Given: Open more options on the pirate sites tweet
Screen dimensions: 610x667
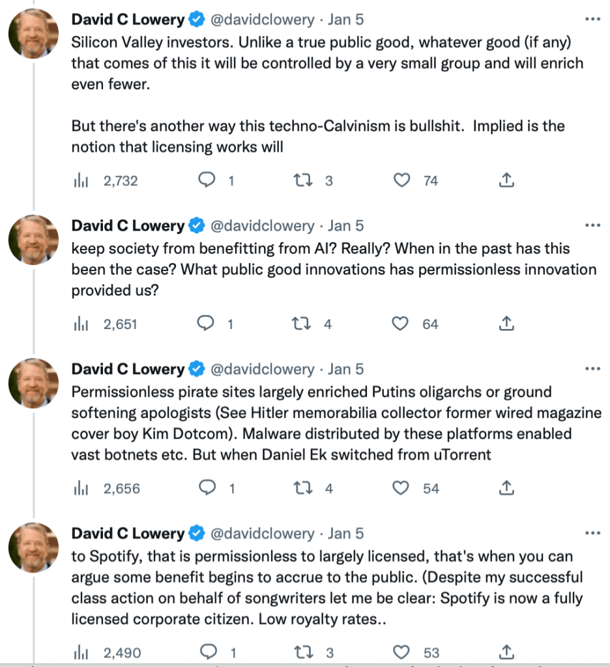Looking at the screenshot, I should click(x=592, y=369).
